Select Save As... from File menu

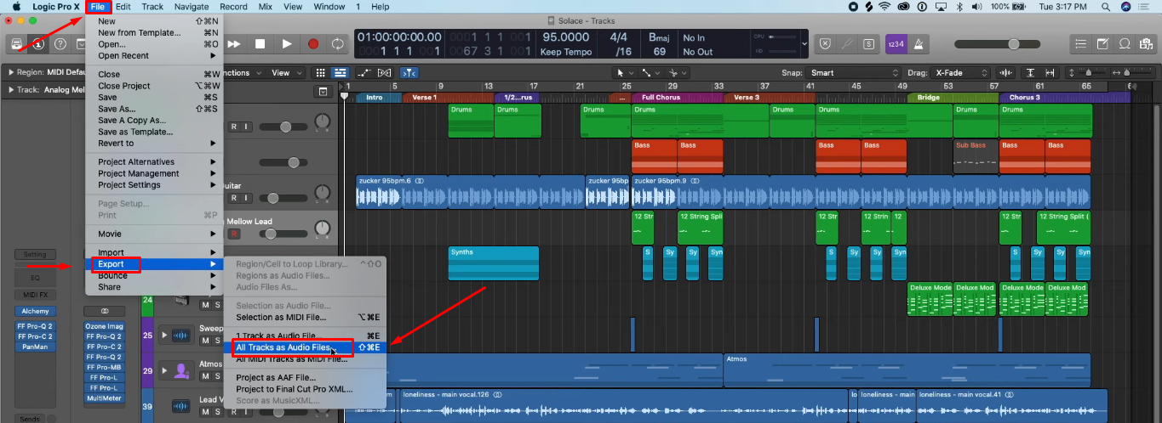coord(154,109)
